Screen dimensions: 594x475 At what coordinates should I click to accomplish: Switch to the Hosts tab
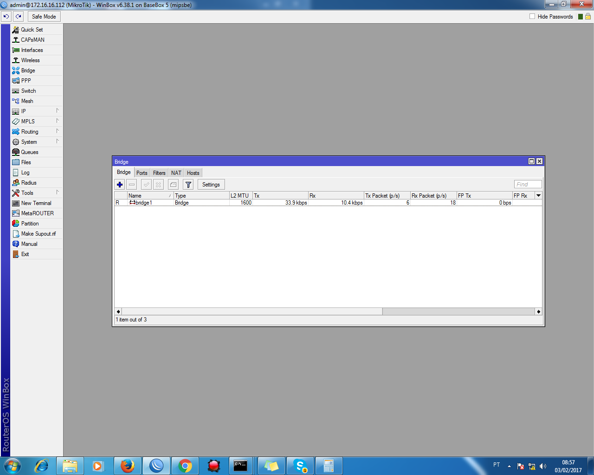(193, 173)
